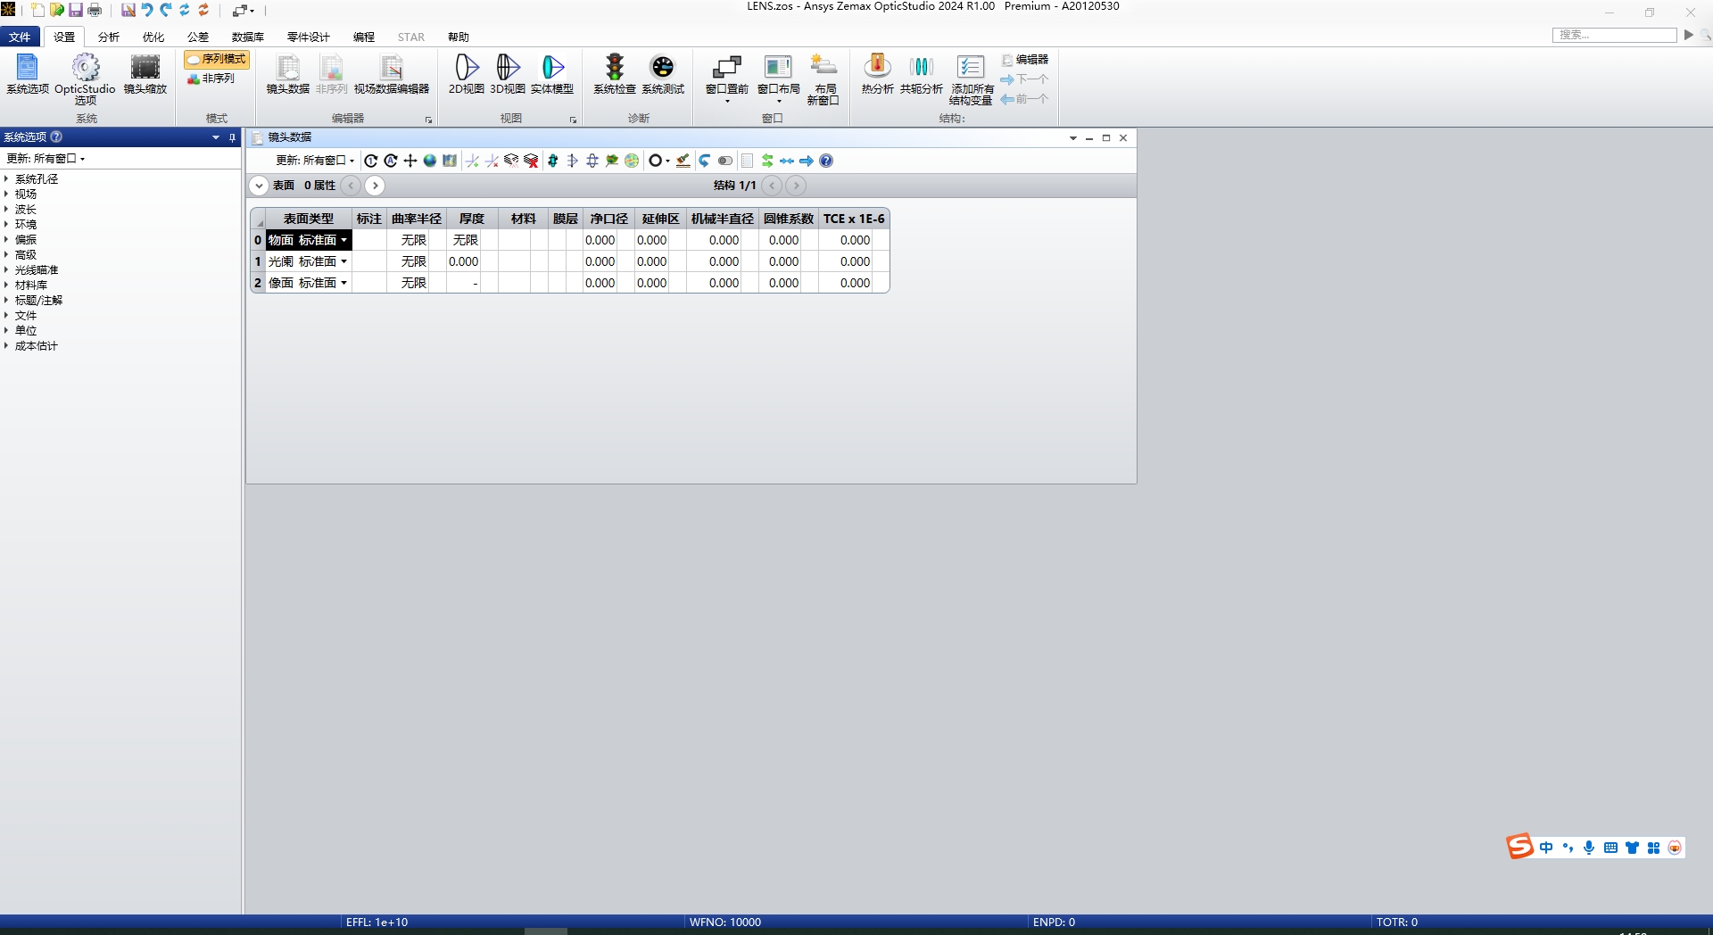
Task: Pin the 系统选项 panel
Action: pyautogui.click(x=231, y=137)
